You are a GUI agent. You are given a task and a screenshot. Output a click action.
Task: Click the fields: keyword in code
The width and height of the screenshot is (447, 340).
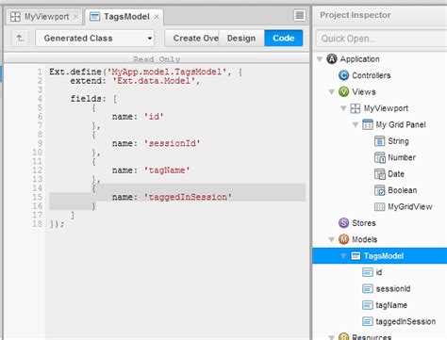89,99
